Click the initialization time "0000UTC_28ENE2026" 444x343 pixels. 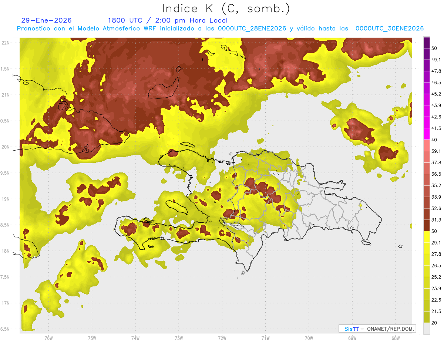(252, 28)
